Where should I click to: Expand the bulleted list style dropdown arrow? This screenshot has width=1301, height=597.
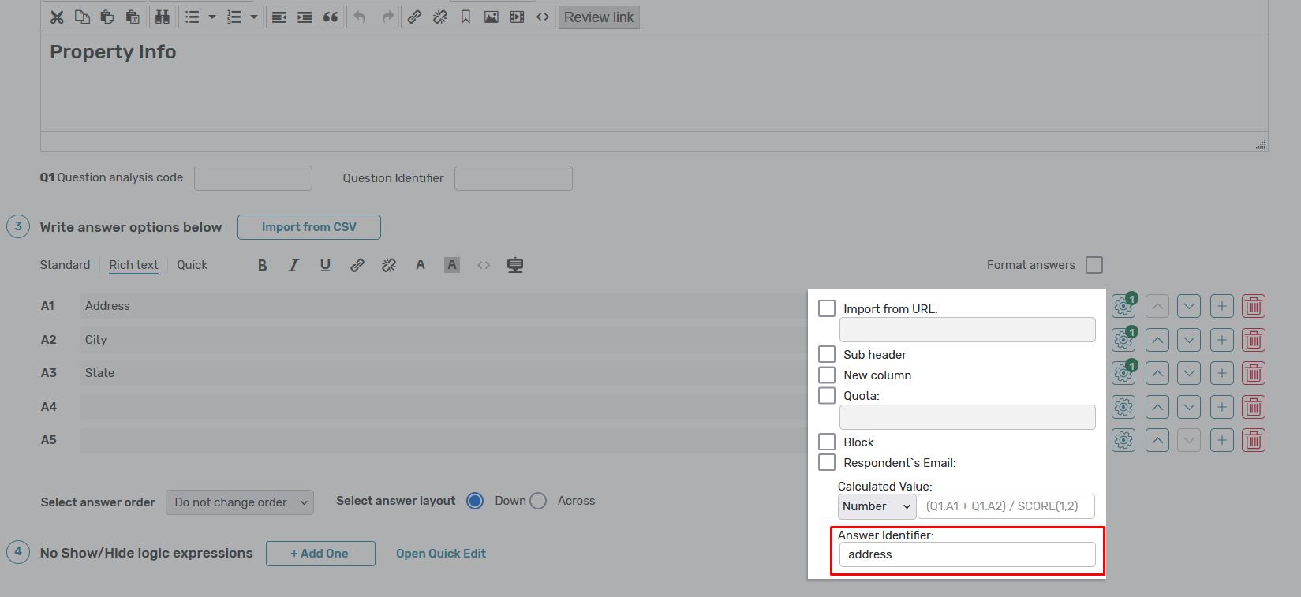tap(212, 17)
